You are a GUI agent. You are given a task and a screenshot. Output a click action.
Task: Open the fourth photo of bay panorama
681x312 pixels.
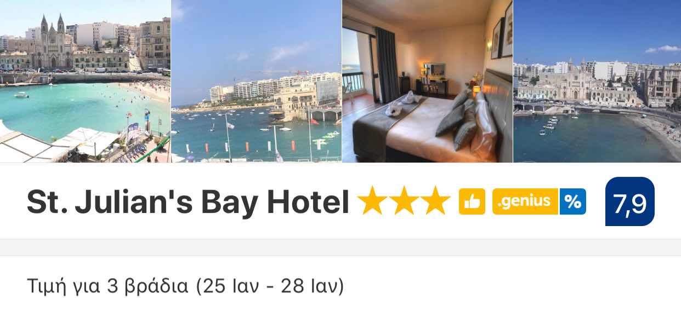coord(597,81)
